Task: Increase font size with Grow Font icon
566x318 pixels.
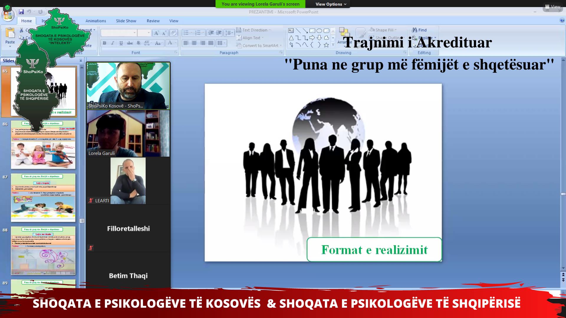Action: (x=157, y=33)
